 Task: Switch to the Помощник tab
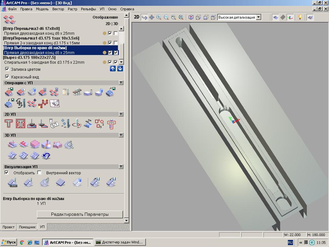click(x=27, y=227)
